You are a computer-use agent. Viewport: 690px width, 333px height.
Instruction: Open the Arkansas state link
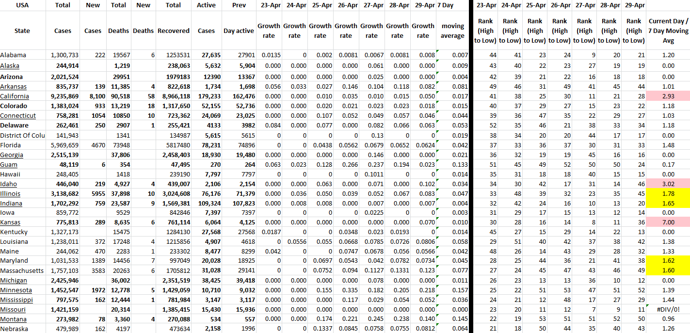(x=13, y=86)
